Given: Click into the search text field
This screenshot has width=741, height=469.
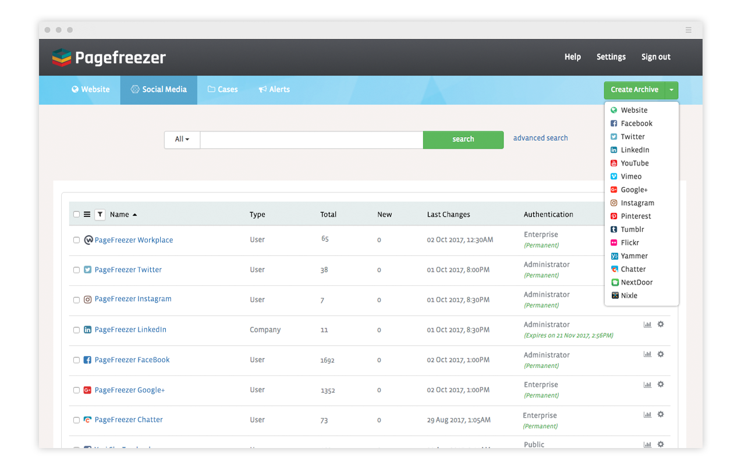Looking at the screenshot, I should coord(311,139).
